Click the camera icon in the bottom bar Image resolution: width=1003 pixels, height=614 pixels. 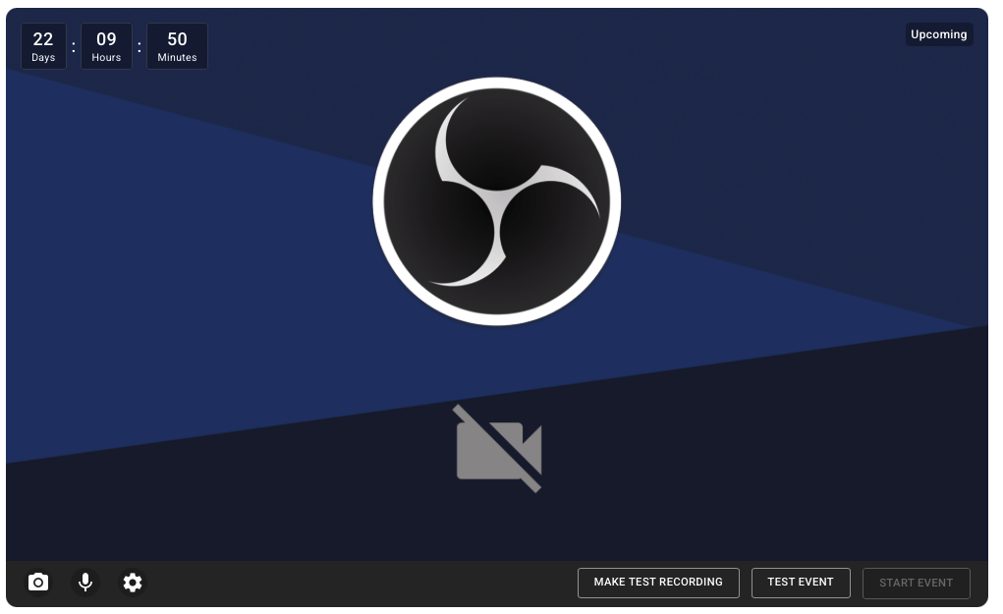click(x=37, y=583)
